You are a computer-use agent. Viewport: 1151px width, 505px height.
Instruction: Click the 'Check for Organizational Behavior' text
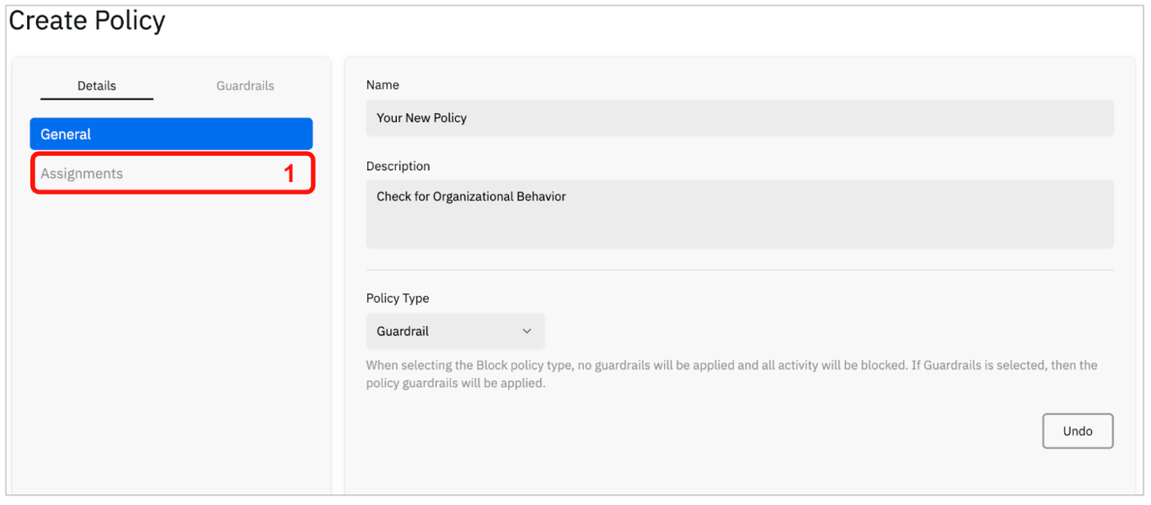[x=471, y=196]
